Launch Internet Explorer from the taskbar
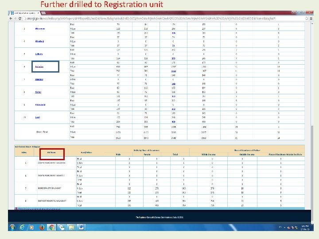Screen dimensions: 319x239 [22, 227]
